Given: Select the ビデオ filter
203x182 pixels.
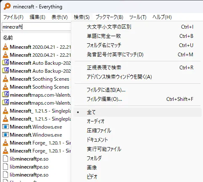Looking at the screenshot, I should (138, 177).
